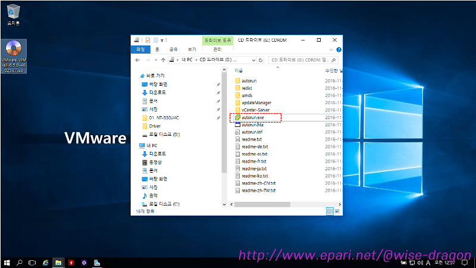Open the red lightning taskbar app
Screen dimensions: 476x268
pyautogui.click(x=71, y=263)
